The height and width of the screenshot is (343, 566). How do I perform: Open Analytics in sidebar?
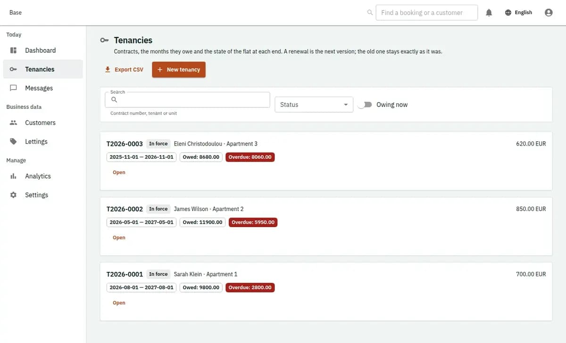43,176
